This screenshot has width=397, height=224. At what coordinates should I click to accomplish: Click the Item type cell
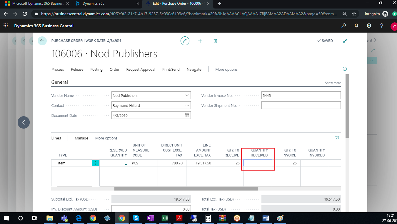(x=72, y=163)
